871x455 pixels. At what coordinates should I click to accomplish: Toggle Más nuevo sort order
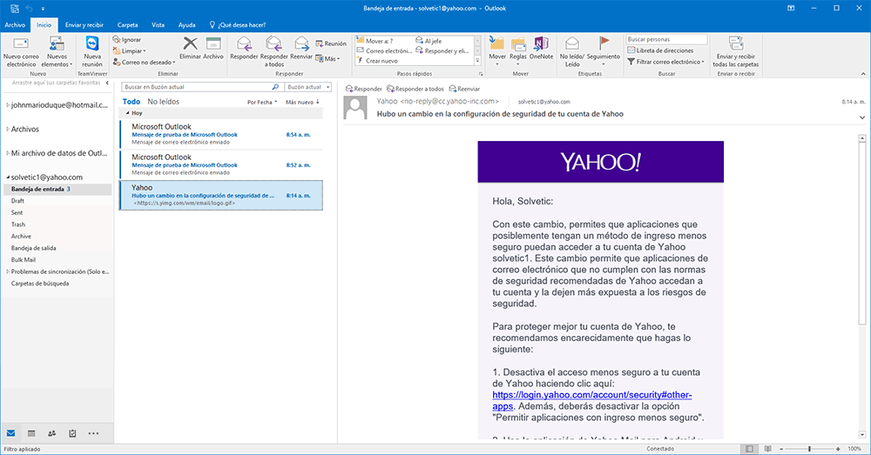point(303,102)
